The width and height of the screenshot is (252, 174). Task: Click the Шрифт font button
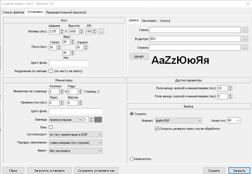[139, 57]
